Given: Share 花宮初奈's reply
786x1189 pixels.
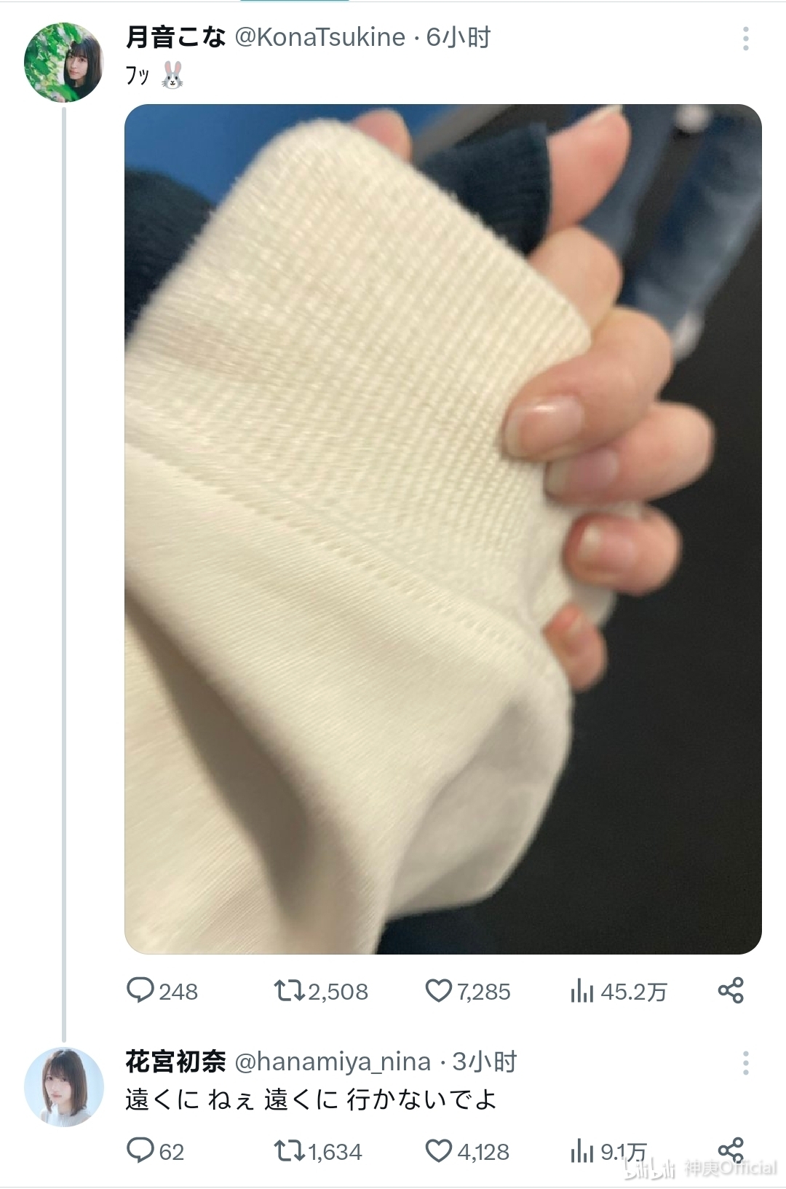Looking at the screenshot, I should pos(731,1150).
